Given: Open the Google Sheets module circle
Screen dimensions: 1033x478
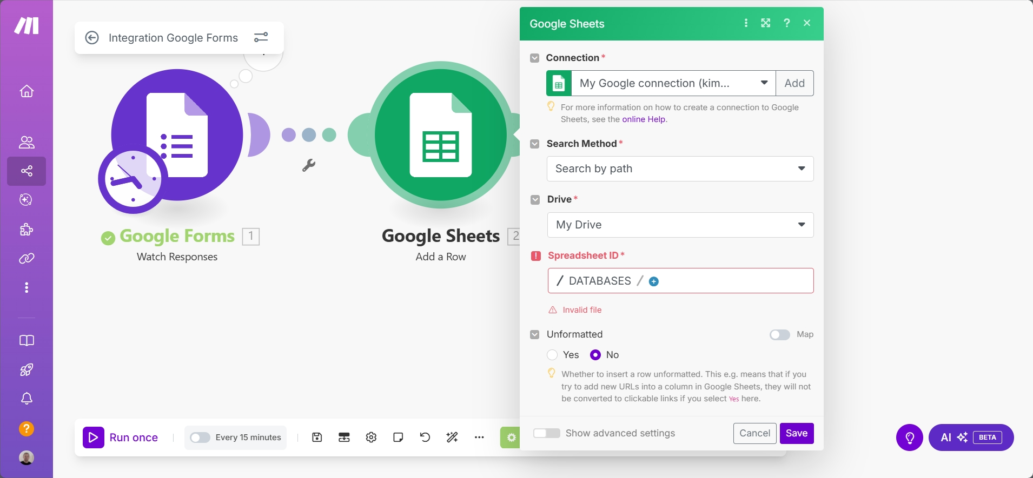Looking at the screenshot, I should coord(441,135).
